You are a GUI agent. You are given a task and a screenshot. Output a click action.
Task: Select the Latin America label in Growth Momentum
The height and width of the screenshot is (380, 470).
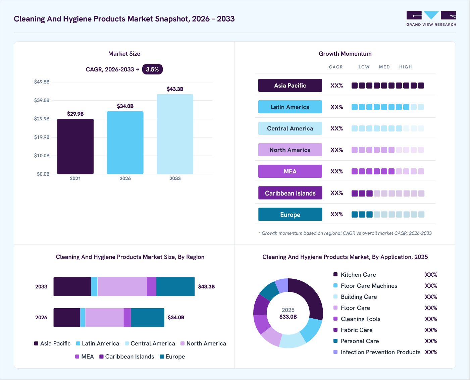point(290,107)
